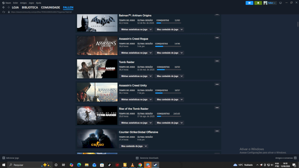The height and width of the screenshot is (168, 299).
Task: Open the Amigos menu
Action: 23,3
